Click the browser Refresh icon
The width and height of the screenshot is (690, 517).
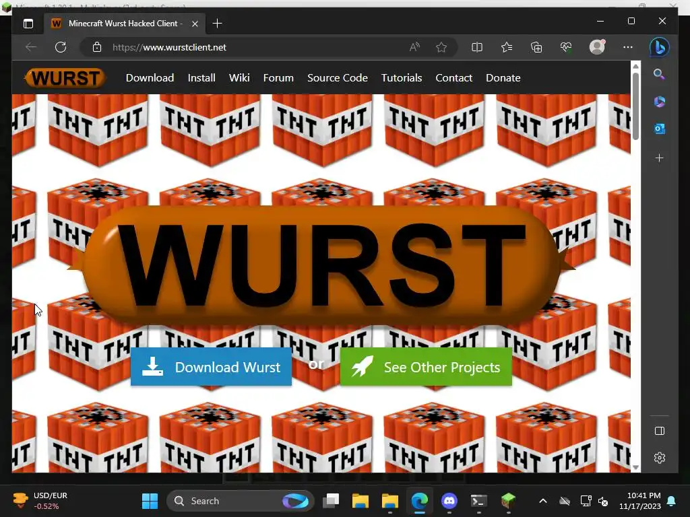61,47
